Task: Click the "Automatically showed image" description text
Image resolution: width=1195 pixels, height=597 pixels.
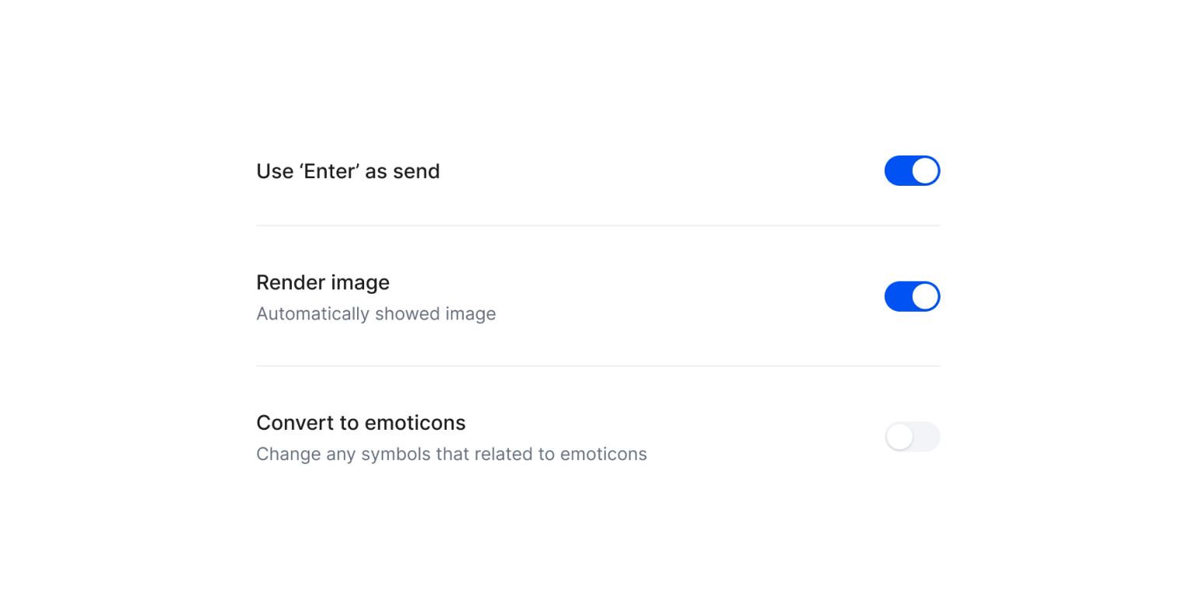Action: 376,314
